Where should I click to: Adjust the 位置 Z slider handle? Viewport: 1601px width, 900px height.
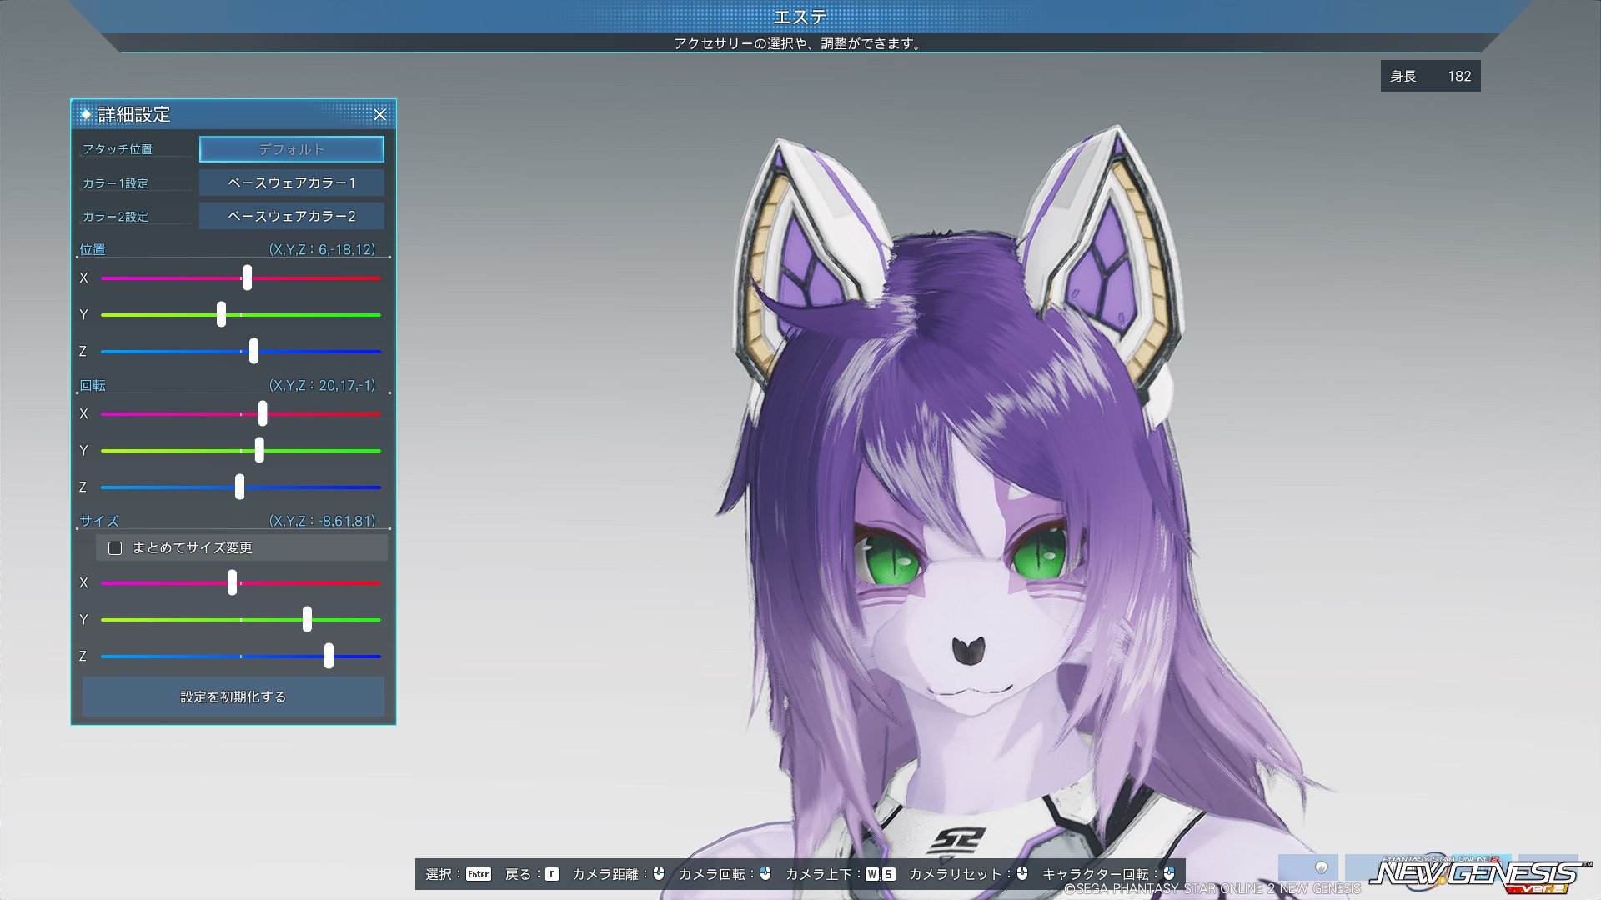click(253, 351)
